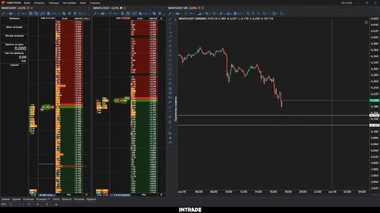Open the Окна menu

83,3
